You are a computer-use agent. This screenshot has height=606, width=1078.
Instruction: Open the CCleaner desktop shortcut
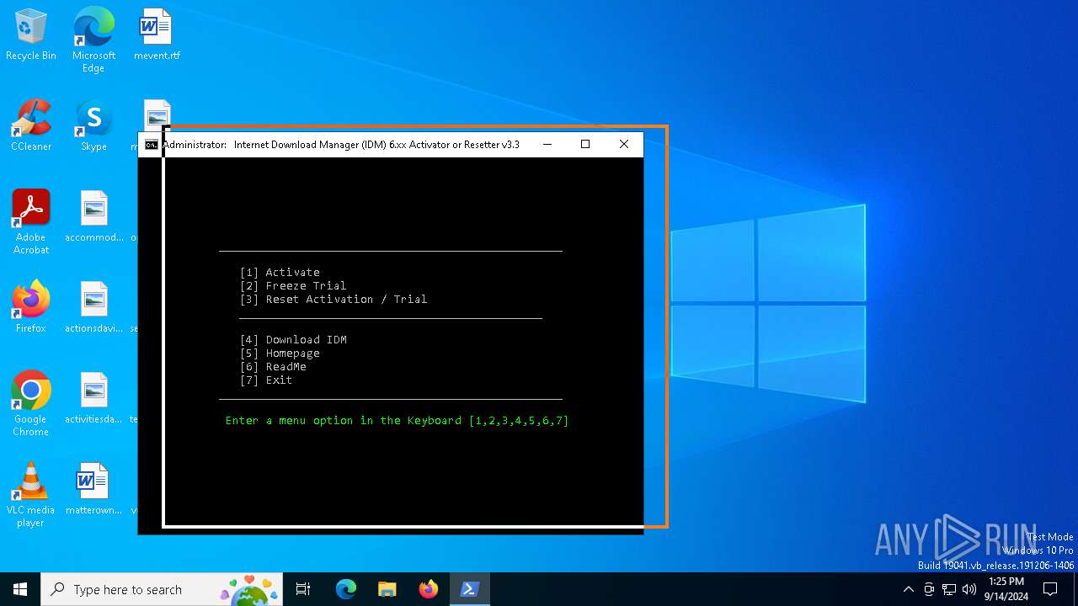pyautogui.click(x=31, y=125)
